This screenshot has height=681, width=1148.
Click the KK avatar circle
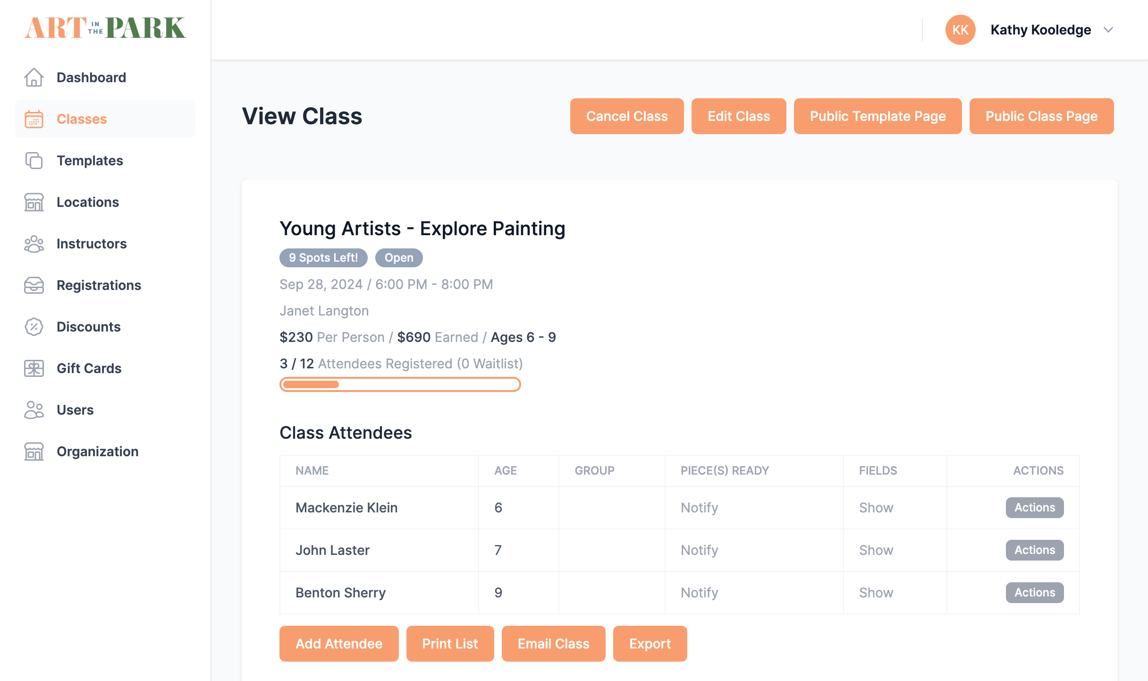[x=961, y=30]
